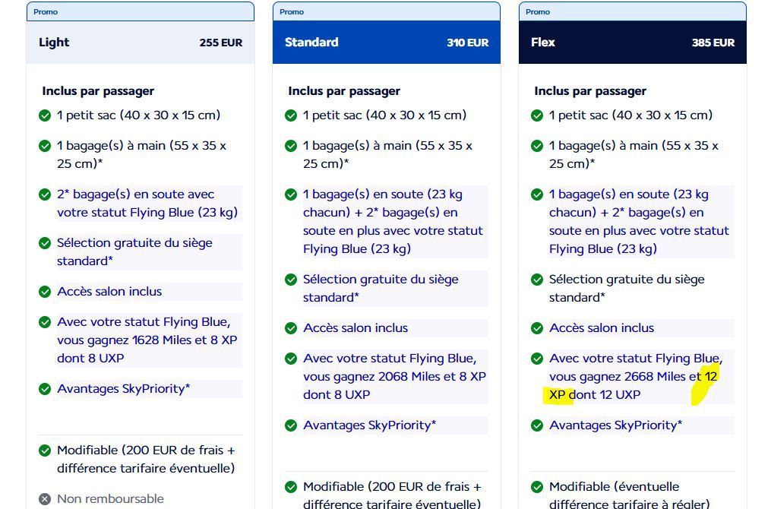This screenshot has height=509, width=771.
Task: Click the check icon beside Light's Accès salon inclus
Action: (45, 292)
